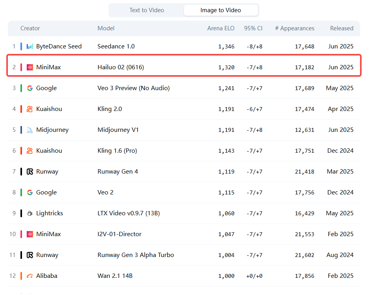The image size is (384, 294).
Task: Click the Runway logo beside Gen 3 Alpha Turbo
Action: click(x=29, y=255)
